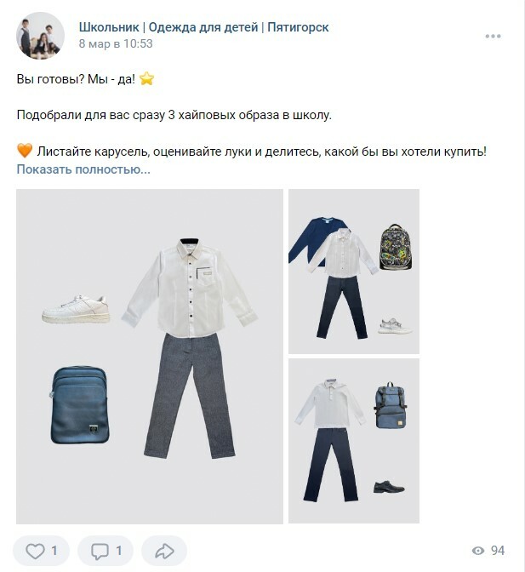Click the star emoji after 'Мы - да!'
Screen dimensions: 525x572
(x=146, y=78)
